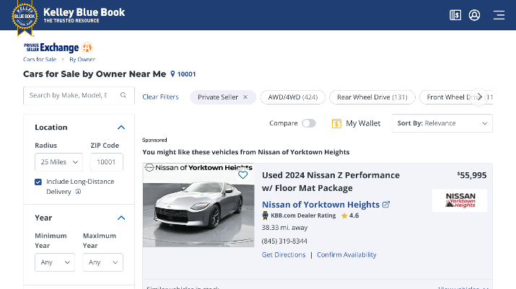The height and width of the screenshot is (289, 516).
Task: Collapse the Year filter section
Action: pos(121,218)
